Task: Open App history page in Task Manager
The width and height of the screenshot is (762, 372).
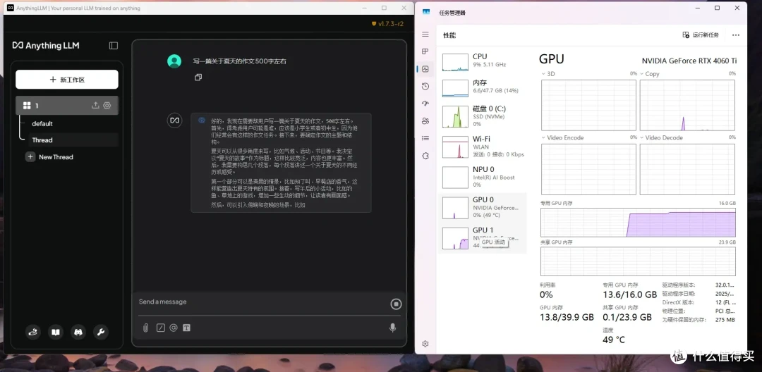Action: [x=425, y=87]
